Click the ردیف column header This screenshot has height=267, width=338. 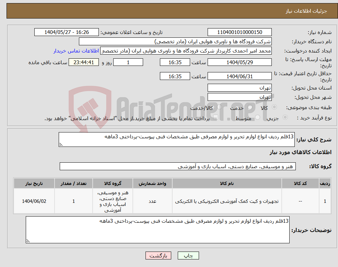pos(325,183)
